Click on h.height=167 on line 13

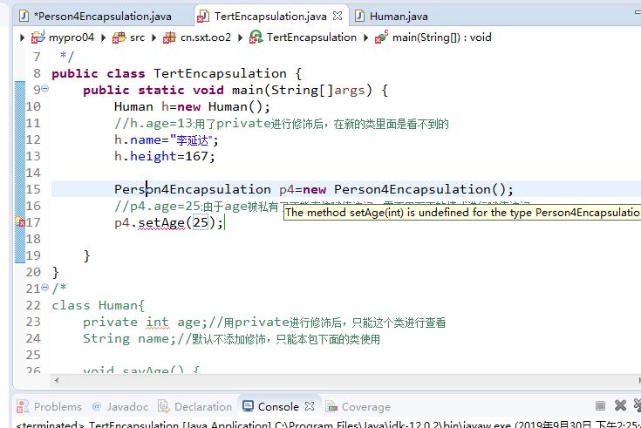click(164, 156)
